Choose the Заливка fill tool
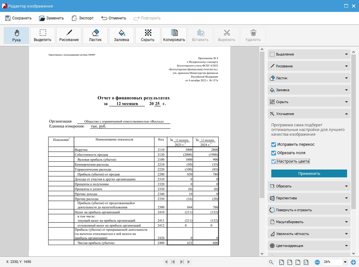The height and width of the screenshot is (267, 359). point(121,35)
